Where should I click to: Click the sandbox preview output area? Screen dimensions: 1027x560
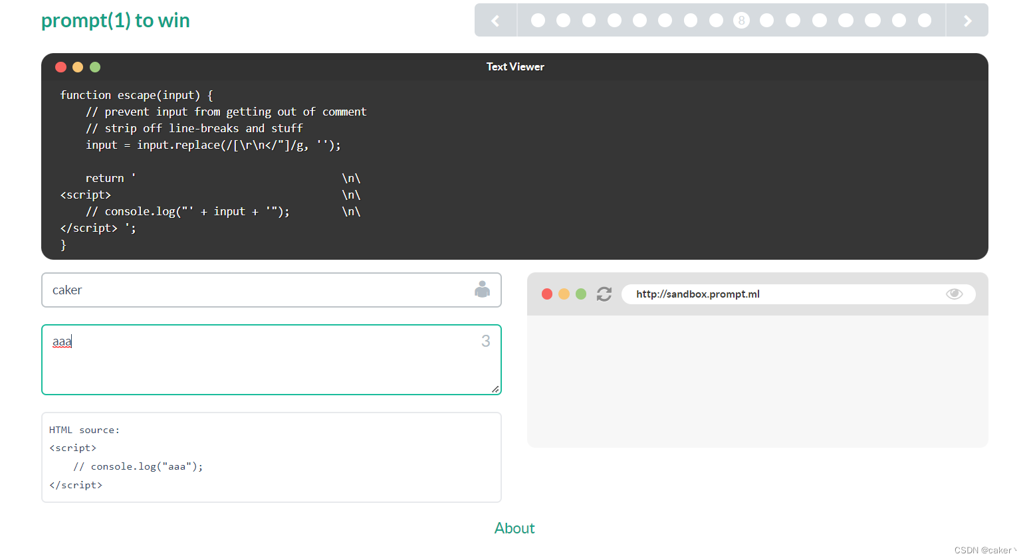coord(757,381)
